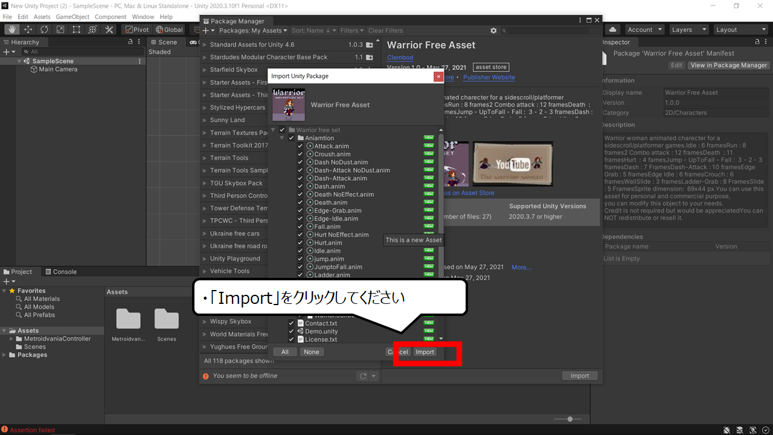Open the Account dropdown
This screenshot has width=773, height=435.
pos(644,30)
